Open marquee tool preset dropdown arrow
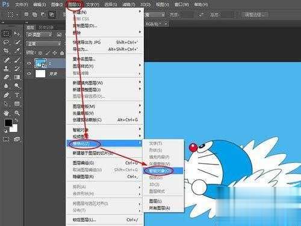The width and height of the screenshot is (301, 226). pos(17,14)
